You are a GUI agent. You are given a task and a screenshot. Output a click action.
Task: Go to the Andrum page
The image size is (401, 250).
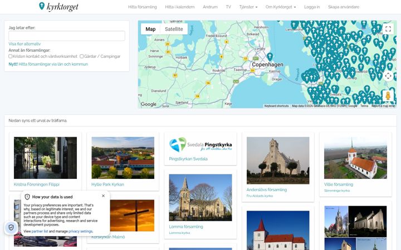point(210,7)
